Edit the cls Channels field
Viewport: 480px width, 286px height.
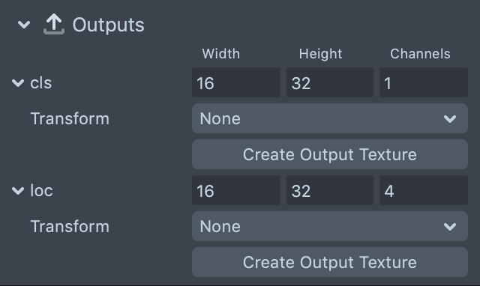click(x=423, y=82)
